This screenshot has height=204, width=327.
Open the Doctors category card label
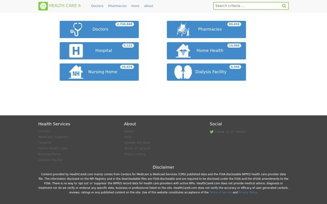click(x=100, y=29)
